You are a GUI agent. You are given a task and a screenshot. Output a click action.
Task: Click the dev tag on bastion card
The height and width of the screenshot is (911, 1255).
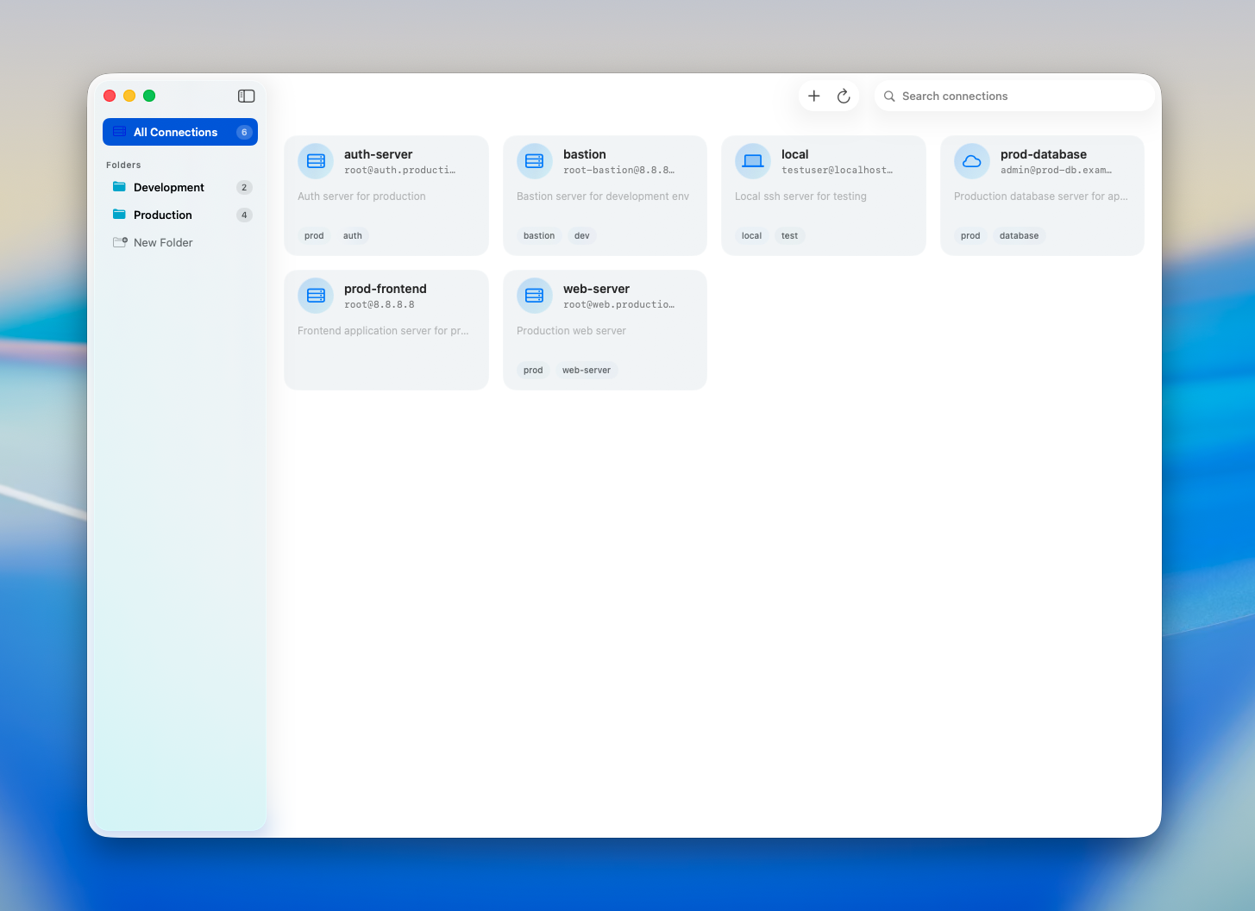[582, 235]
